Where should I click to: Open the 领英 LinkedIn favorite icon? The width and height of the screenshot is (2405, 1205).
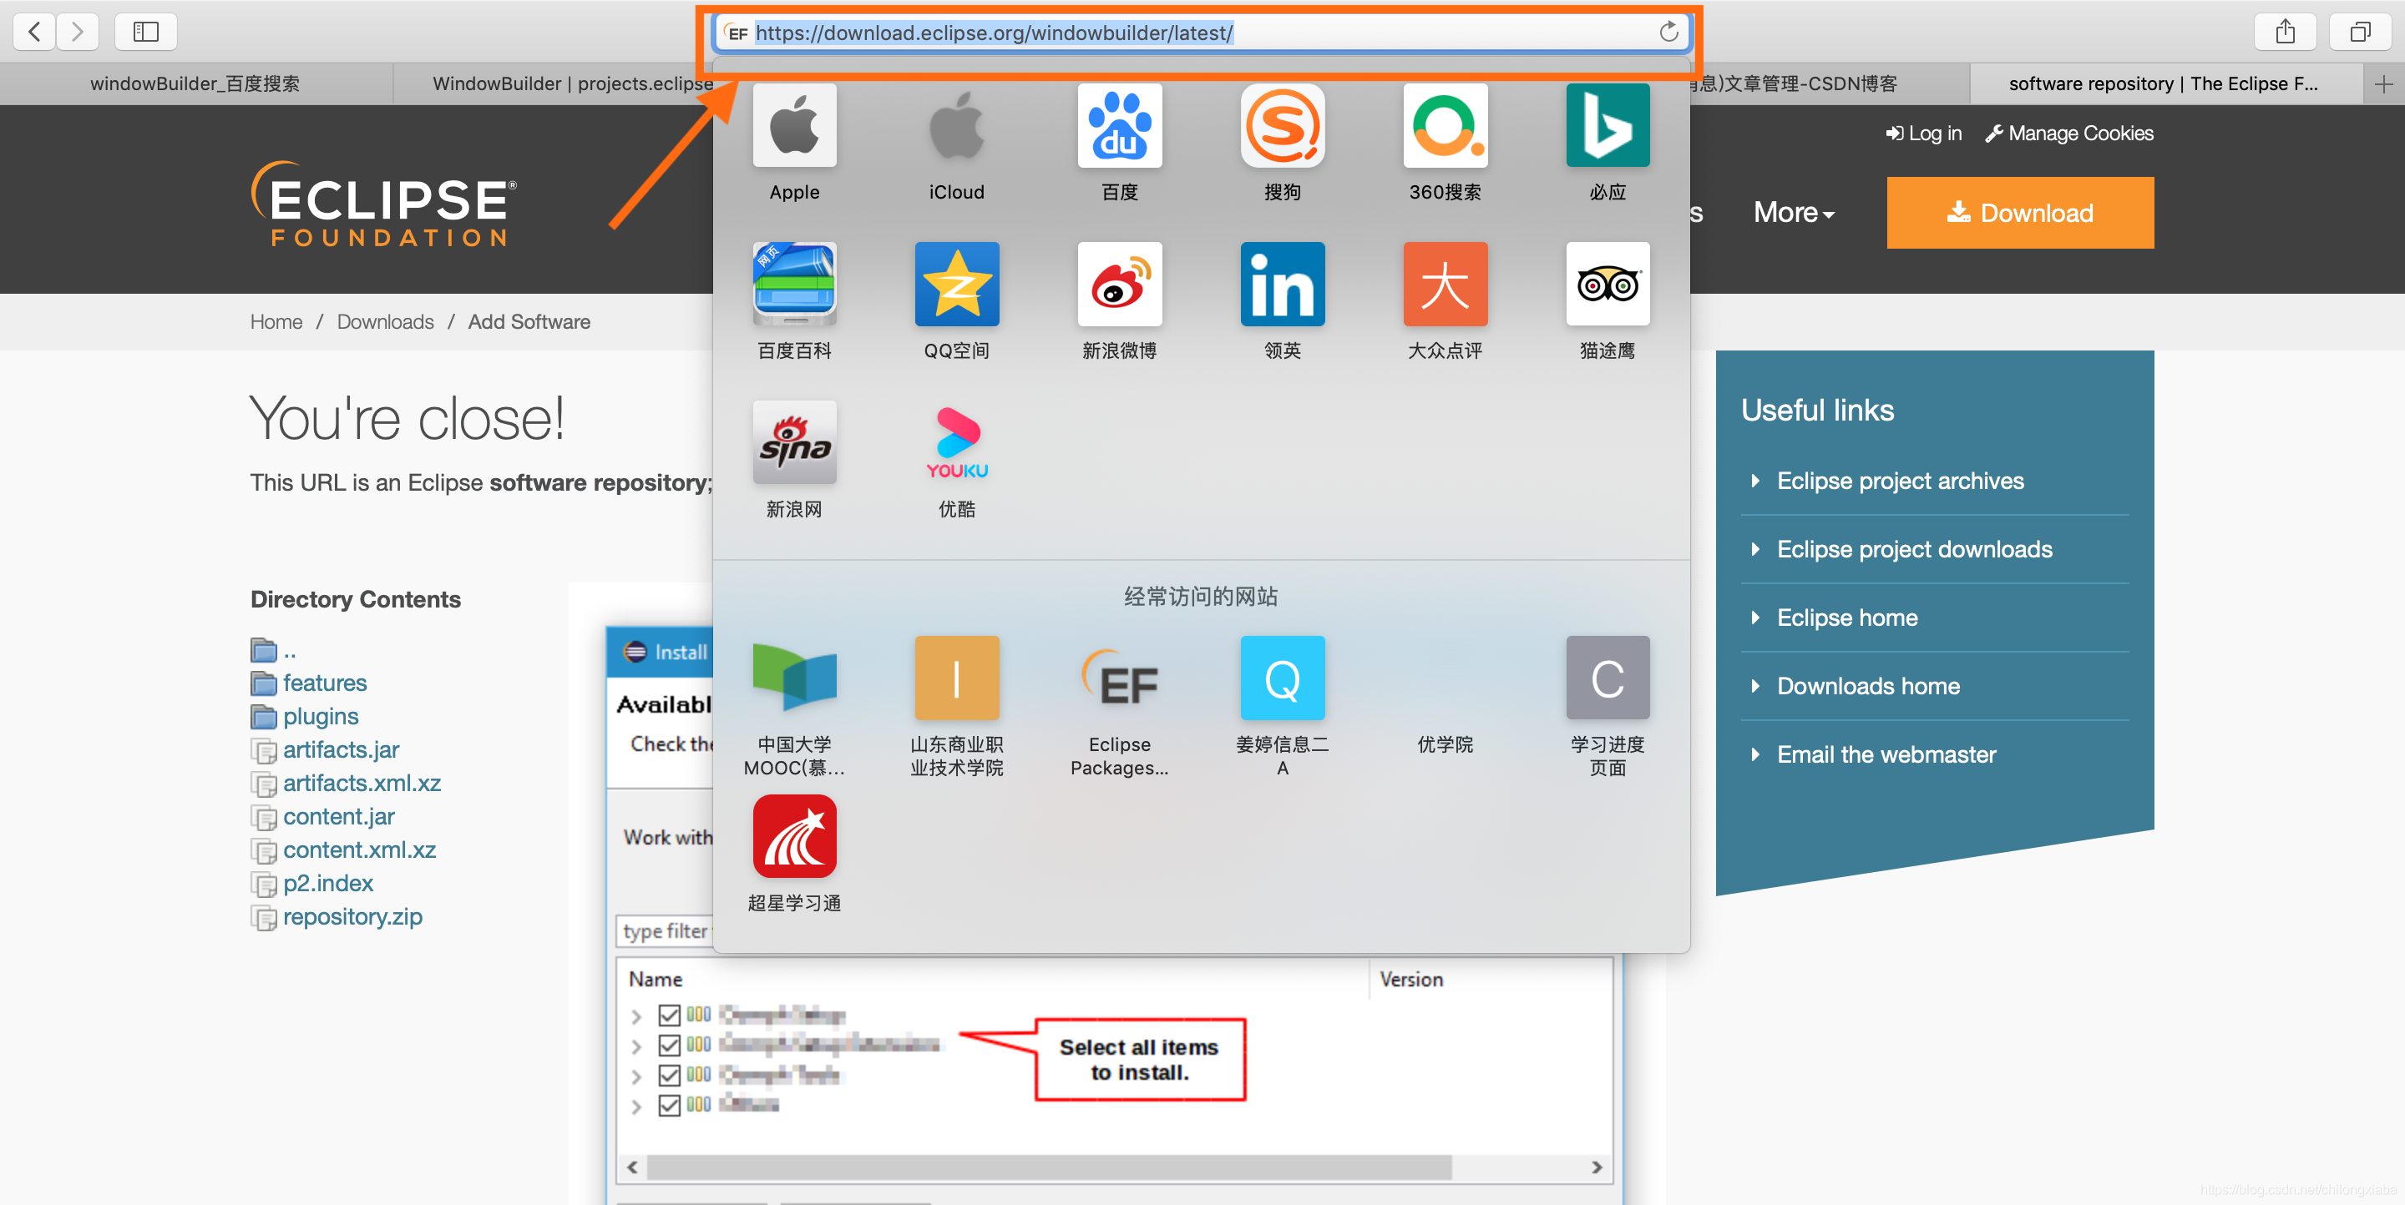[1282, 285]
